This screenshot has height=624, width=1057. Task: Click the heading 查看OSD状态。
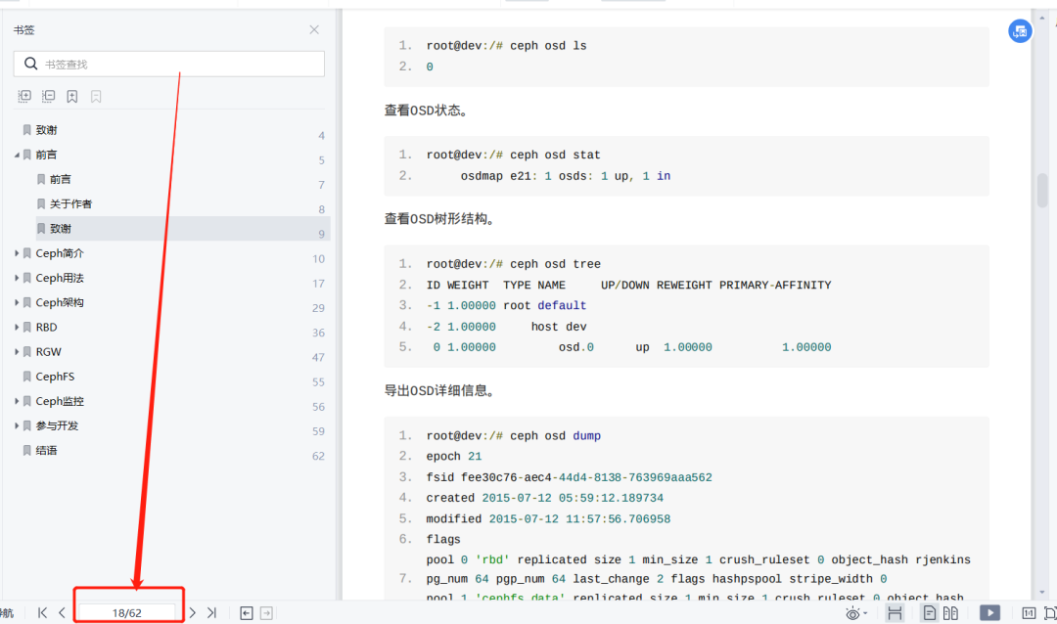tap(428, 111)
